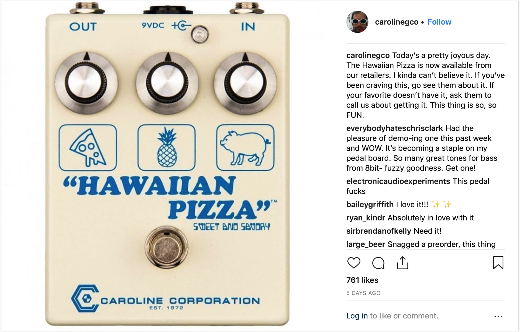Open carolinegco profile avatar
Viewport: 520px width, 332px height.
(357, 22)
